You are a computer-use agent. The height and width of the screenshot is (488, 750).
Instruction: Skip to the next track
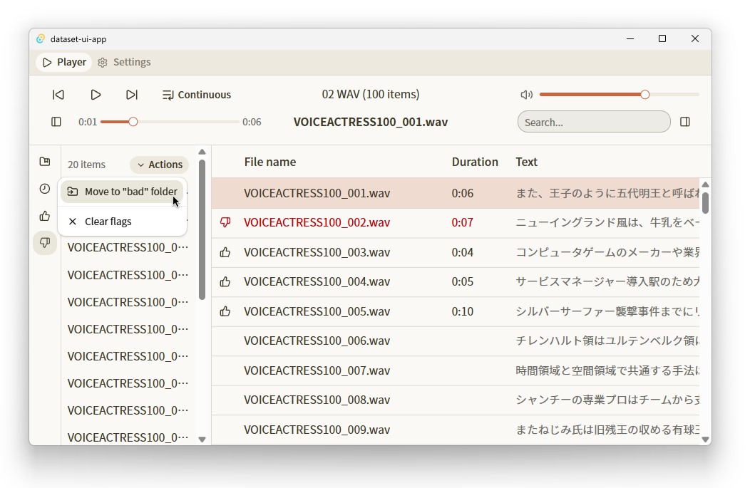pyautogui.click(x=132, y=95)
